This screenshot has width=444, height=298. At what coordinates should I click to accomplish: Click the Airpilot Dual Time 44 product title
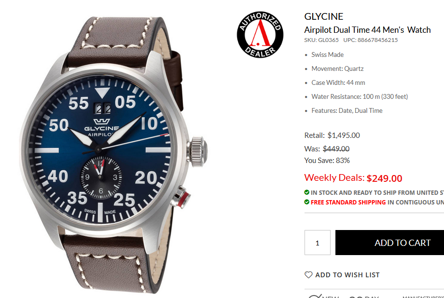(367, 30)
